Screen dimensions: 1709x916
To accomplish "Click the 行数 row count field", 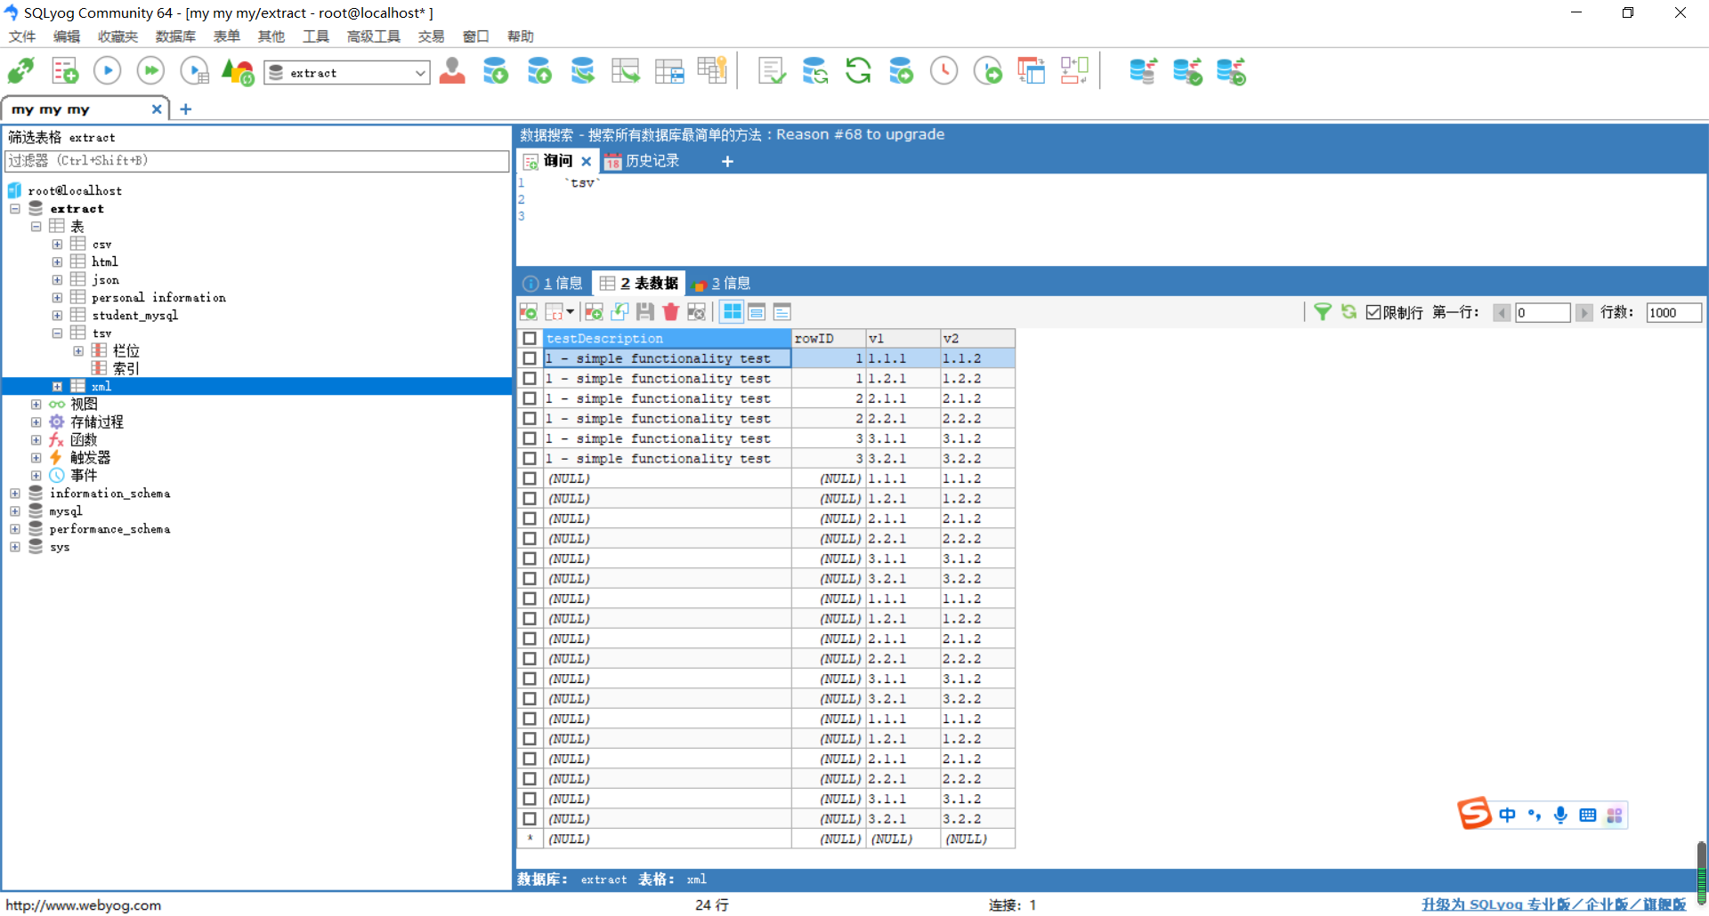I will (1673, 312).
